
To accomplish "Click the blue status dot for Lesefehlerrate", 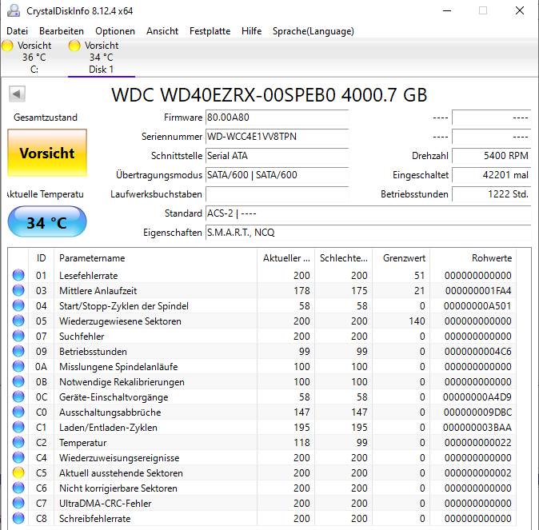I will tap(18, 275).
